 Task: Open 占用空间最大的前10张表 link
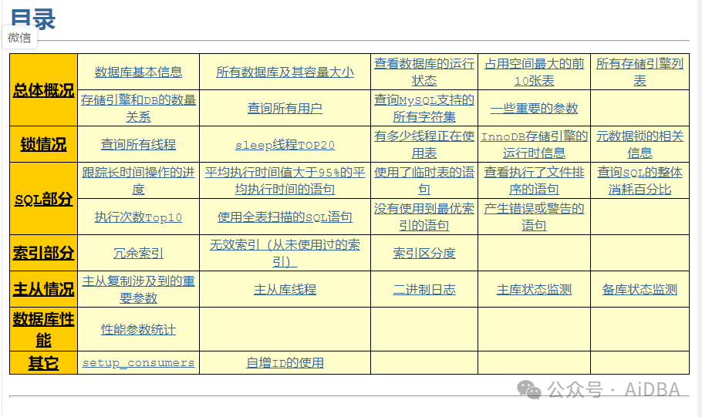(534, 72)
